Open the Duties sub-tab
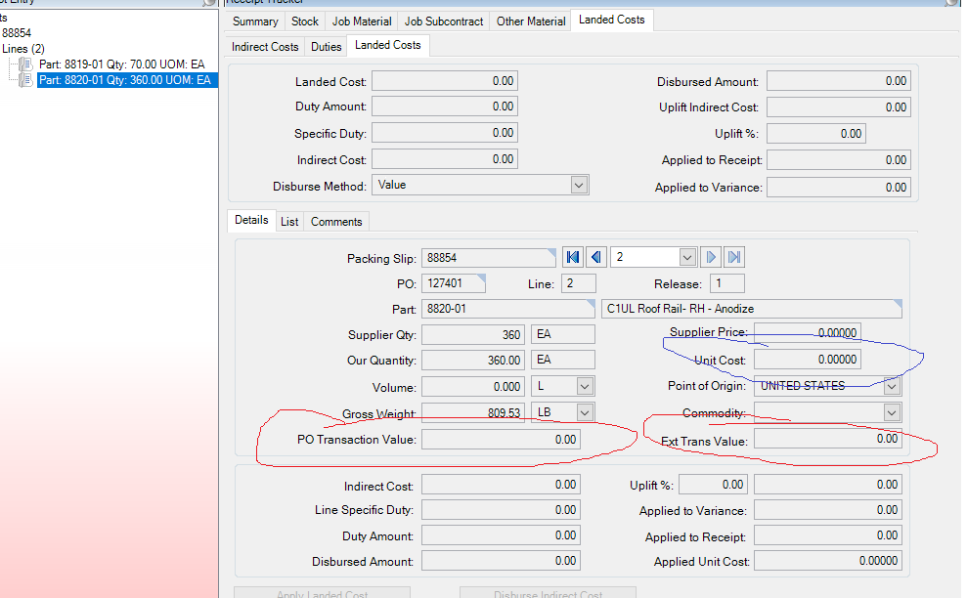The width and height of the screenshot is (967, 598). click(x=327, y=47)
